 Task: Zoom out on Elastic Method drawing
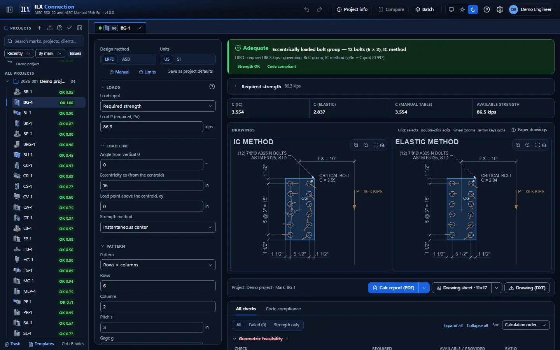[527, 145]
